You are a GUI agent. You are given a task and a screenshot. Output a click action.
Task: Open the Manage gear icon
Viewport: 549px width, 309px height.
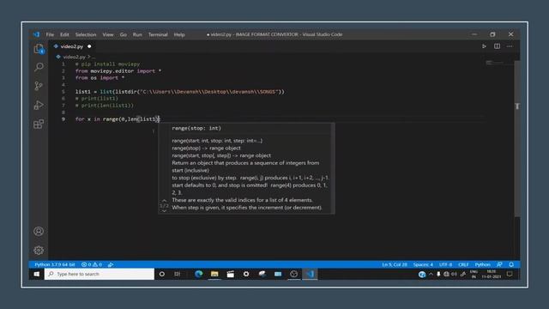coord(39,250)
